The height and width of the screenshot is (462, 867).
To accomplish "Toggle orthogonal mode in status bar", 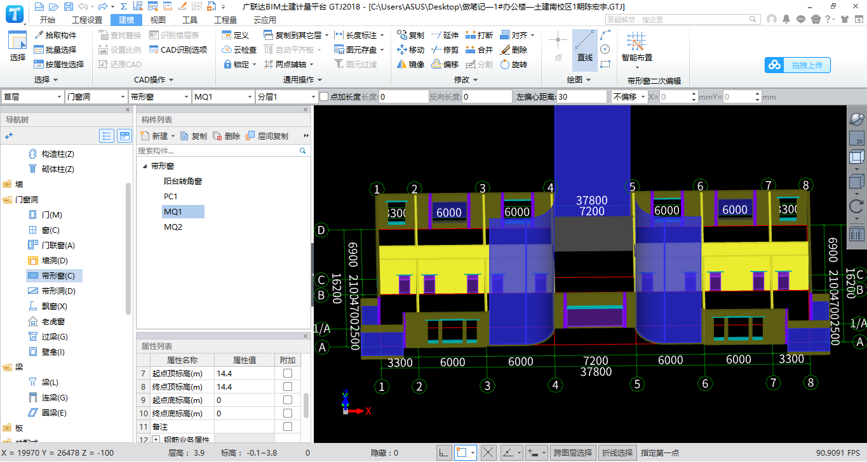I will click(444, 452).
